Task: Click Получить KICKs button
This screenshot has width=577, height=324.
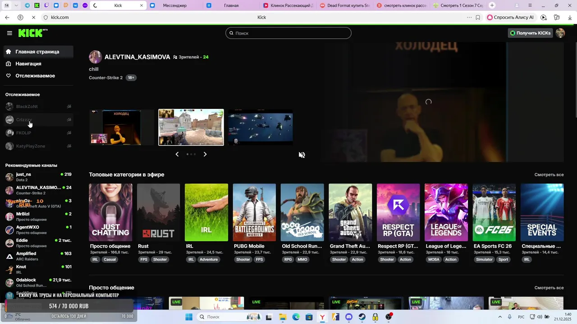Action: pyautogui.click(x=530, y=33)
